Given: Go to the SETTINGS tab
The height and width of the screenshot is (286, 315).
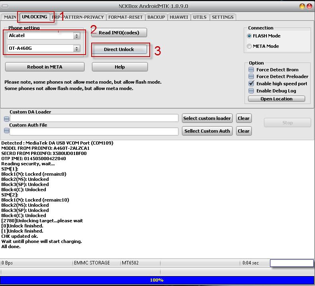Looking at the screenshot, I should pyautogui.click(x=223, y=17).
